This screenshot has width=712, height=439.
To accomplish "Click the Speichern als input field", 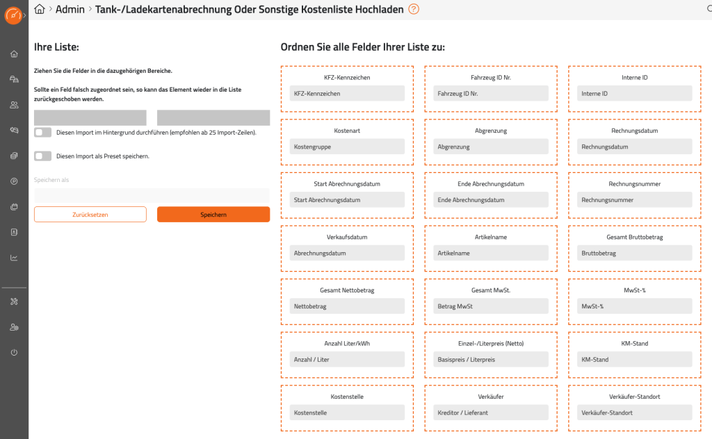I will (152, 195).
